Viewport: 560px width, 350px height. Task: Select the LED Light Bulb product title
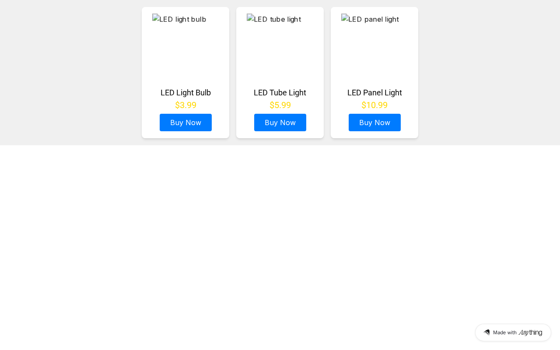(185, 93)
